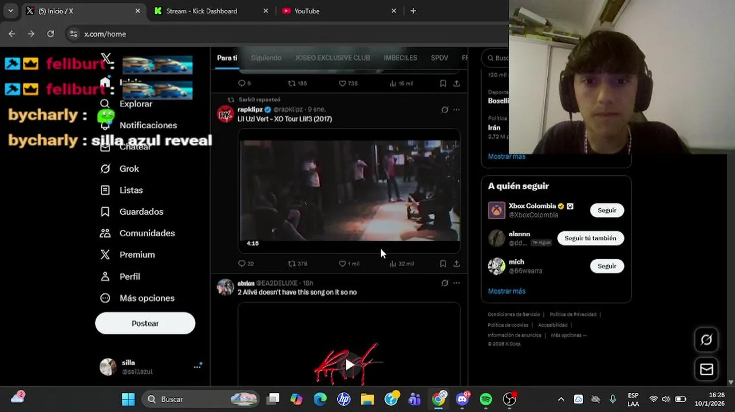The height and width of the screenshot is (412, 735).
Task: Open rapklipz username link
Action: 250,109
